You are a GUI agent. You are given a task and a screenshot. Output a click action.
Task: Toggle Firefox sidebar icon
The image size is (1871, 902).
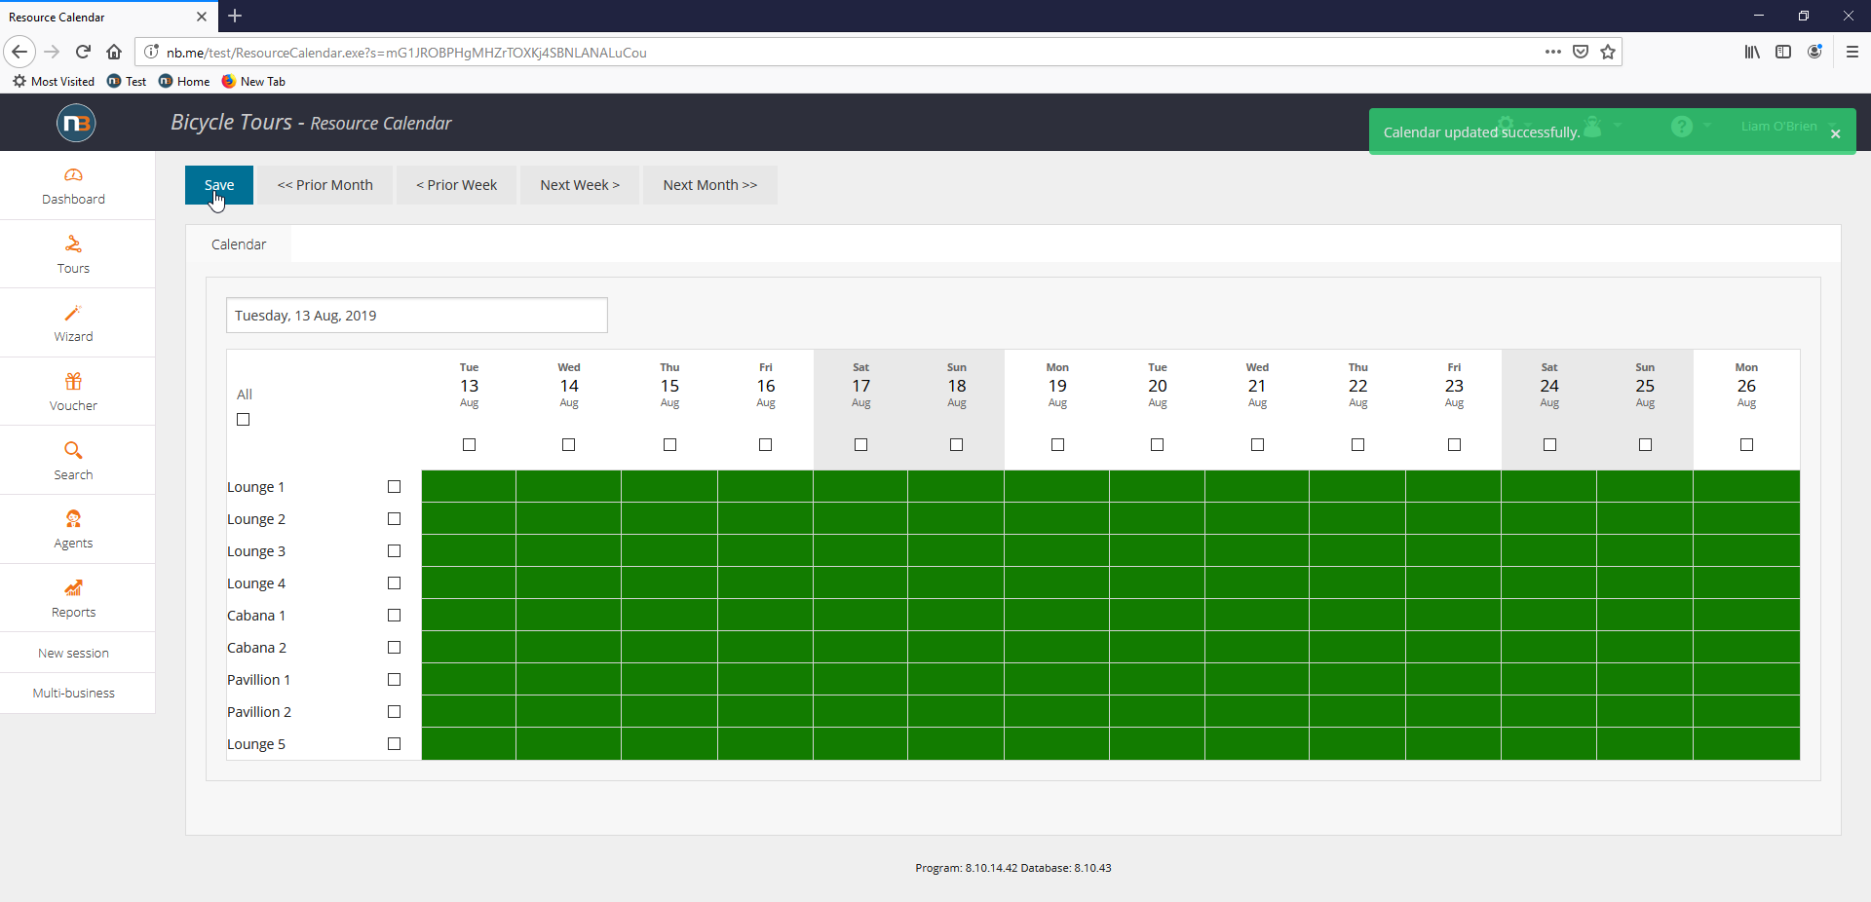pos(1783,52)
